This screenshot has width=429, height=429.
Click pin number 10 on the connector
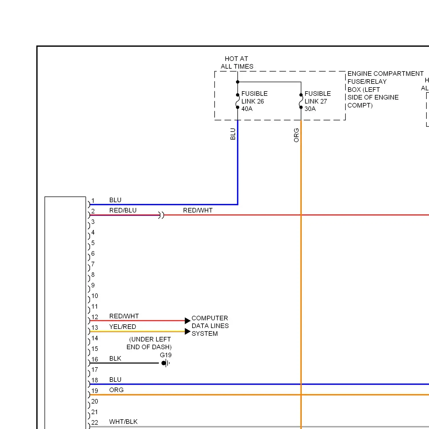[x=95, y=296]
